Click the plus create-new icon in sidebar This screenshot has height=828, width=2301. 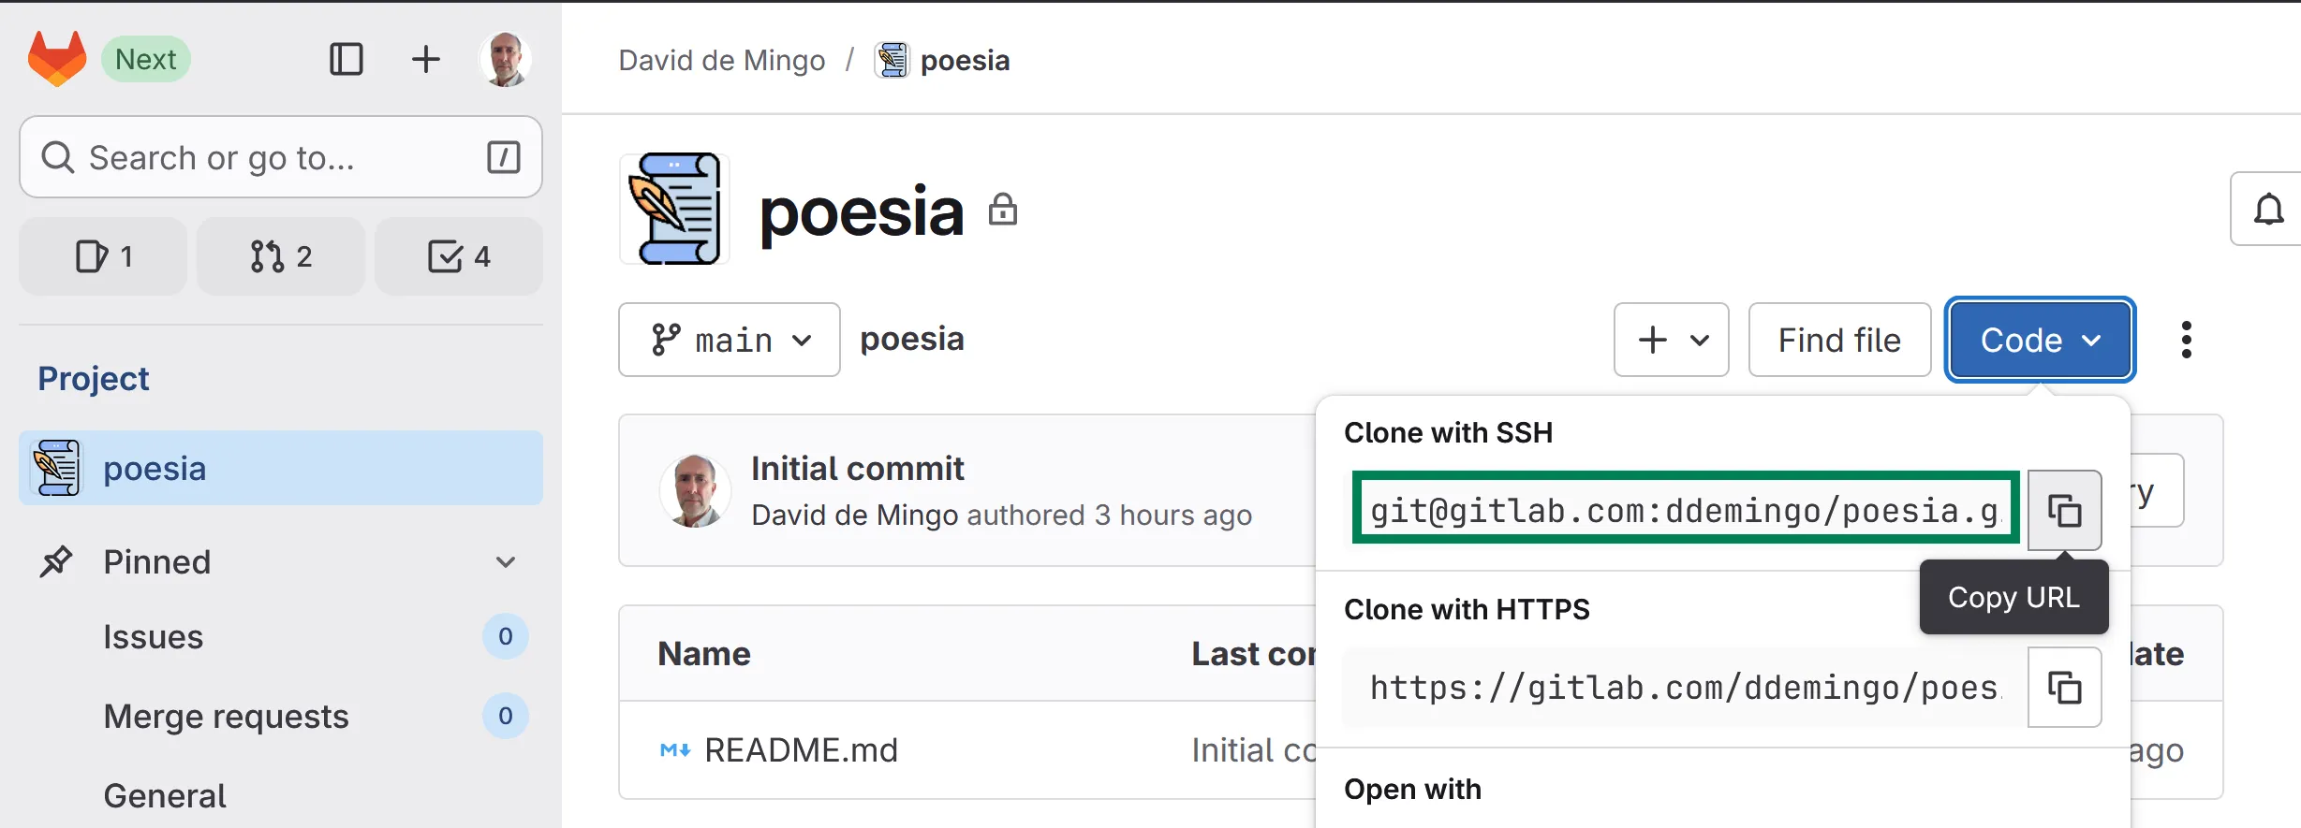[426, 59]
